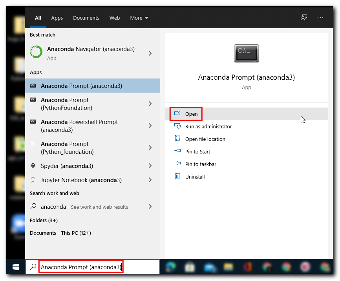Viewport: 340px width, 281px height.
Task: Click the Uninstall trash can icon
Action: [x=177, y=176]
